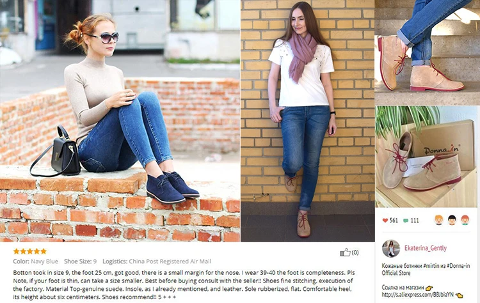Open the navy blue shoes photo
The image size is (480, 303).
(x=120, y=121)
